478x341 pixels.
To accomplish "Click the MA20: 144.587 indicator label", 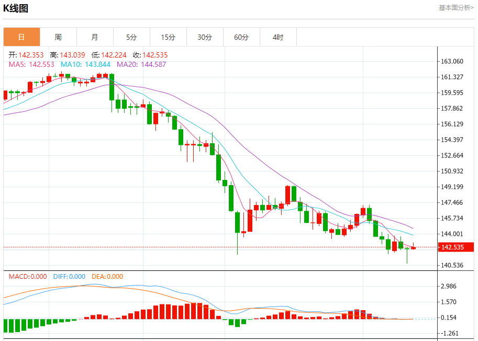I will click(x=141, y=64).
